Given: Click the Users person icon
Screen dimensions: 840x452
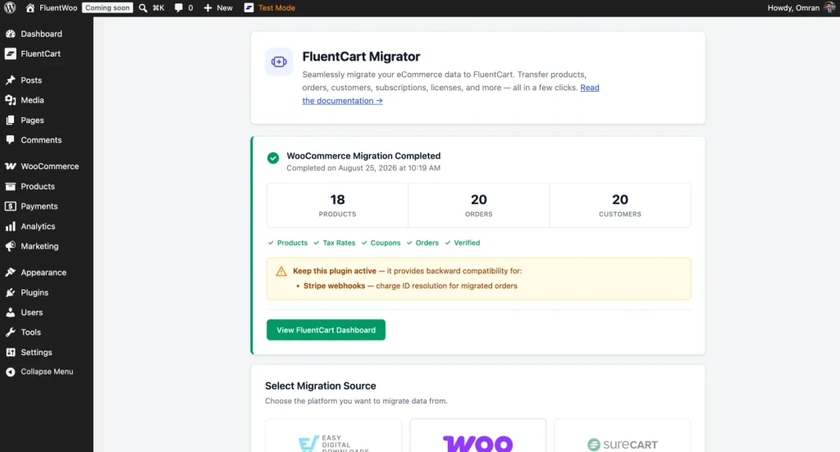Looking at the screenshot, I should [10, 313].
